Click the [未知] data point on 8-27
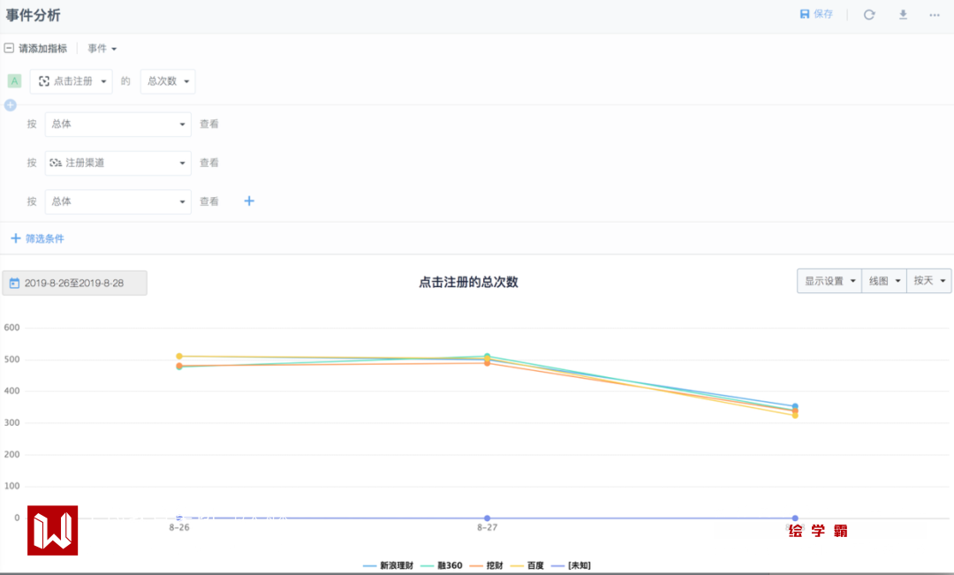This screenshot has height=575, width=954. (488, 518)
